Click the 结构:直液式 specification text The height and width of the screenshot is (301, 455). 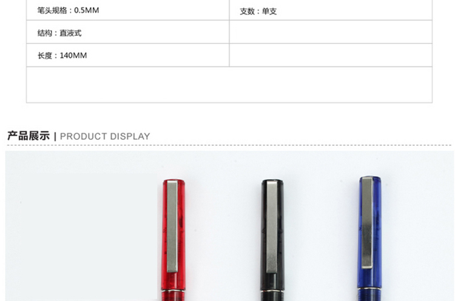tap(59, 33)
